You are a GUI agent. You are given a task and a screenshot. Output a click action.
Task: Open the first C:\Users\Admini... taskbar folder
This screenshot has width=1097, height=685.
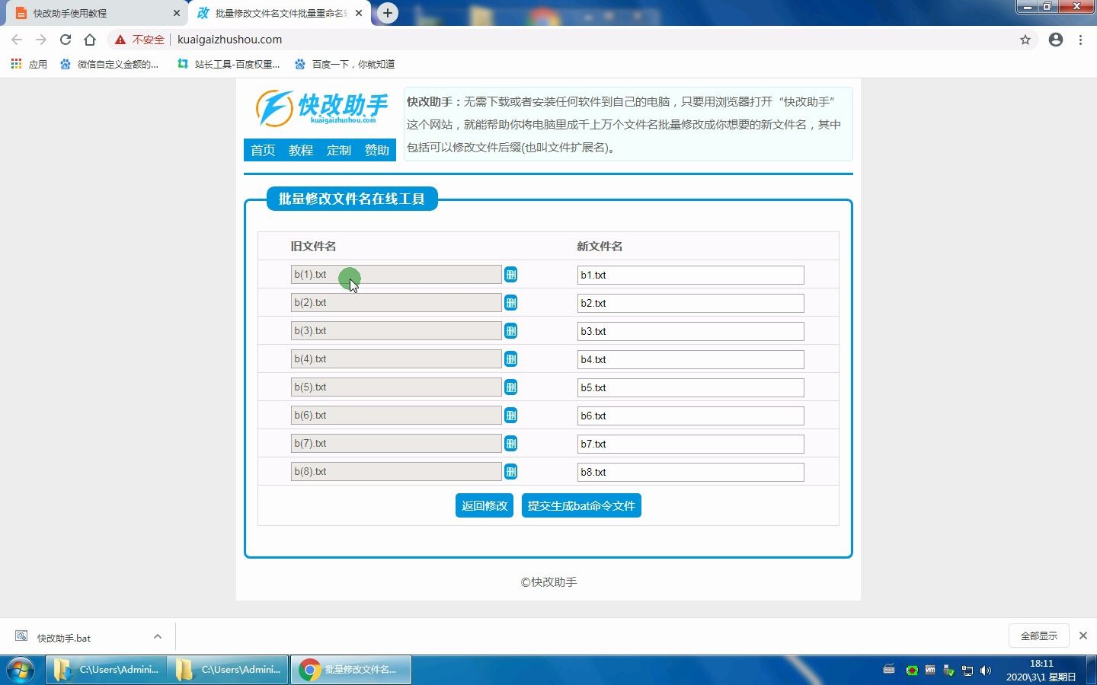click(106, 670)
